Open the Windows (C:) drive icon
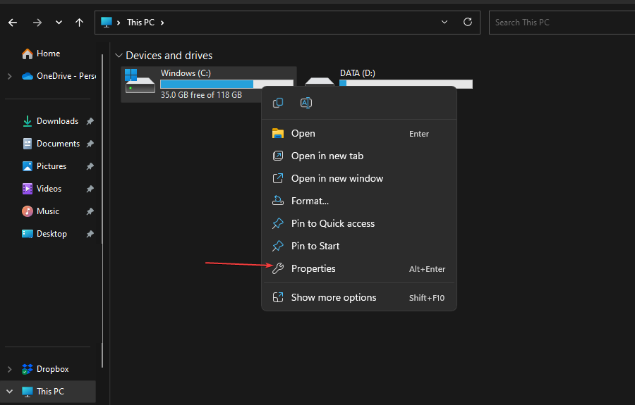635x405 pixels. click(x=140, y=82)
